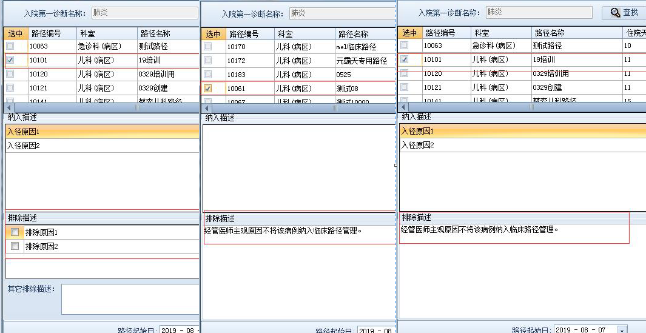Image resolution: width=646 pixels, height=333 pixels.
Task: Tick checkbox for row 10063 in right panel
Action: tap(405, 45)
